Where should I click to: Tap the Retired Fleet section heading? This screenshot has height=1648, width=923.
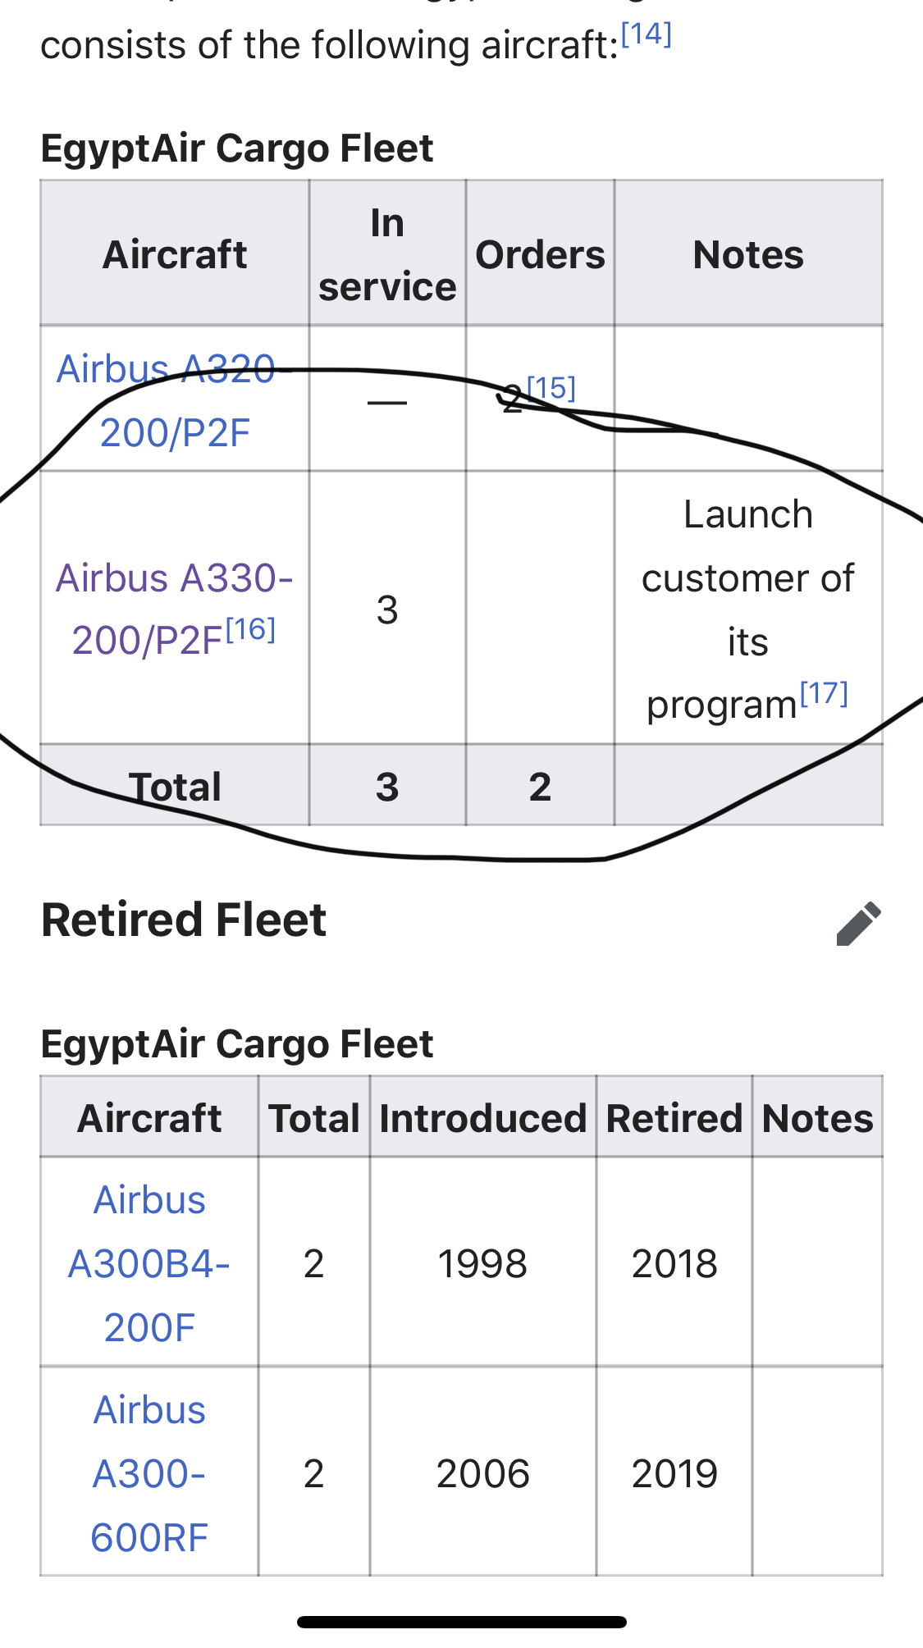click(184, 920)
